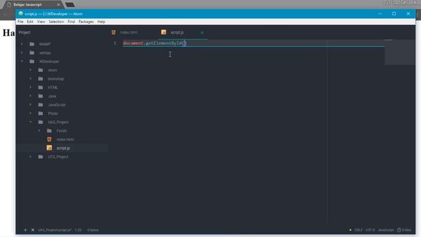Click the modified-file dot on script.js tab
The width and height of the screenshot is (421, 237).
coord(202,32)
